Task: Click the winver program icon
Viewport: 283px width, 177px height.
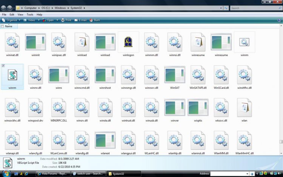Action: click(x=175, y=108)
